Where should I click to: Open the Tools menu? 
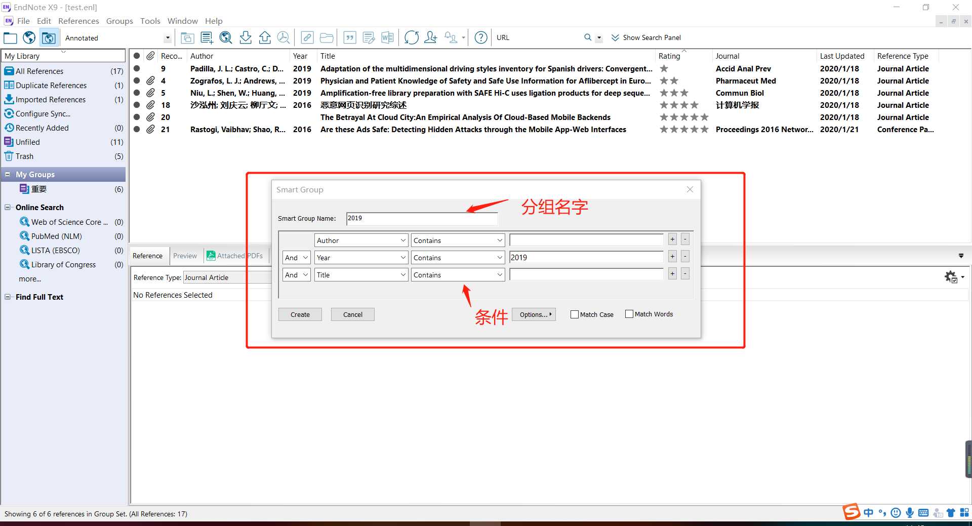point(150,21)
